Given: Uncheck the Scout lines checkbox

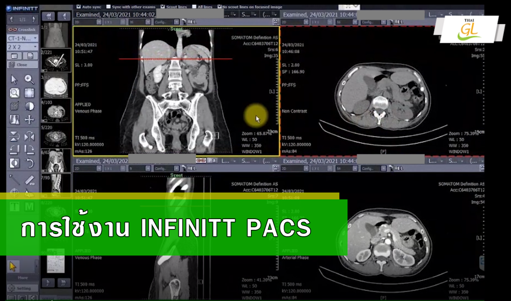Looking at the screenshot, I should [x=163, y=7].
